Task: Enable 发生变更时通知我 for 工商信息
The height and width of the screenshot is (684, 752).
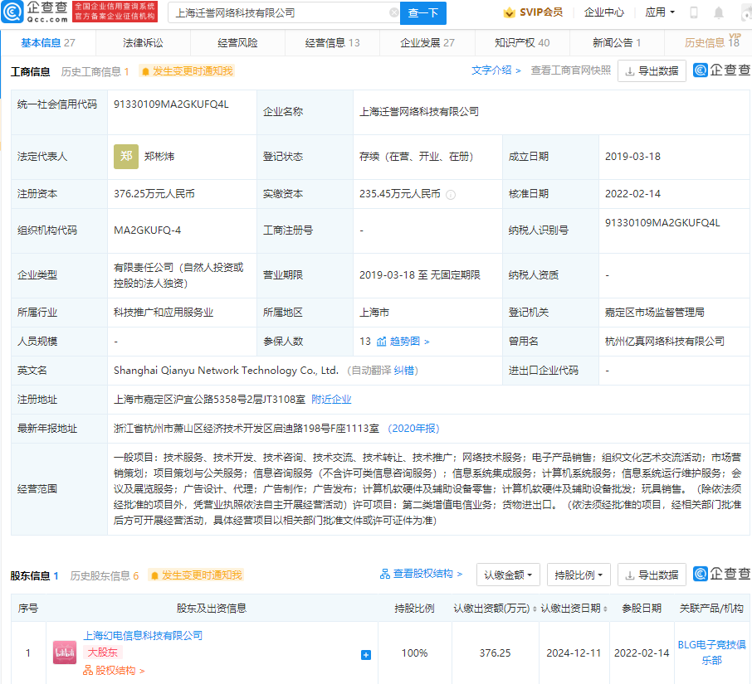Action: (x=187, y=71)
